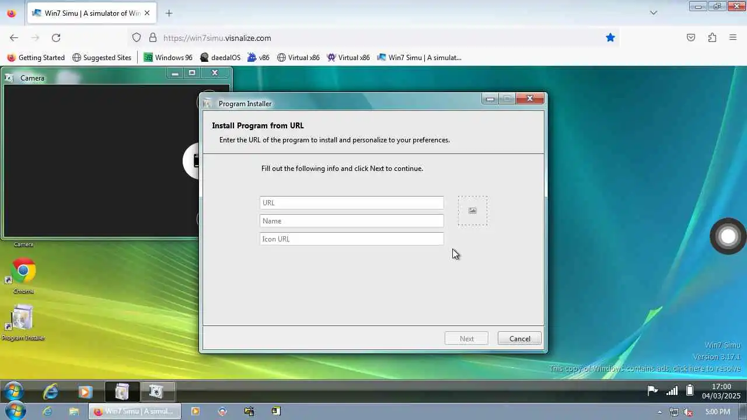Click the battery icon in simulator tray
The width and height of the screenshot is (747, 420).
(689, 391)
